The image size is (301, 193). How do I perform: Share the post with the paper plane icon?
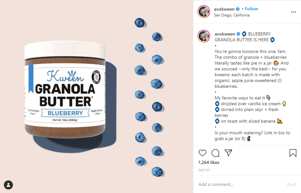pyautogui.click(x=228, y=153)
